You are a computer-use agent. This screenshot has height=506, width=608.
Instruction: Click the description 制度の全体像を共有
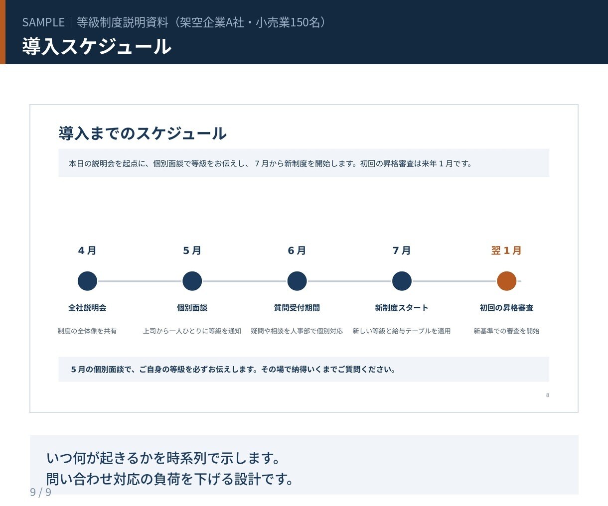[x=87, y=331]
